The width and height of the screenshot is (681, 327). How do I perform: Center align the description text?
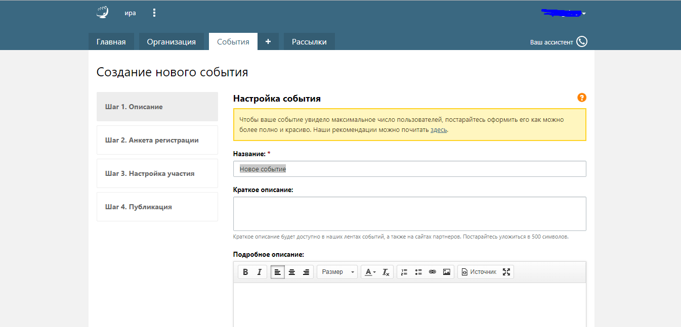(x=292, y=272)
